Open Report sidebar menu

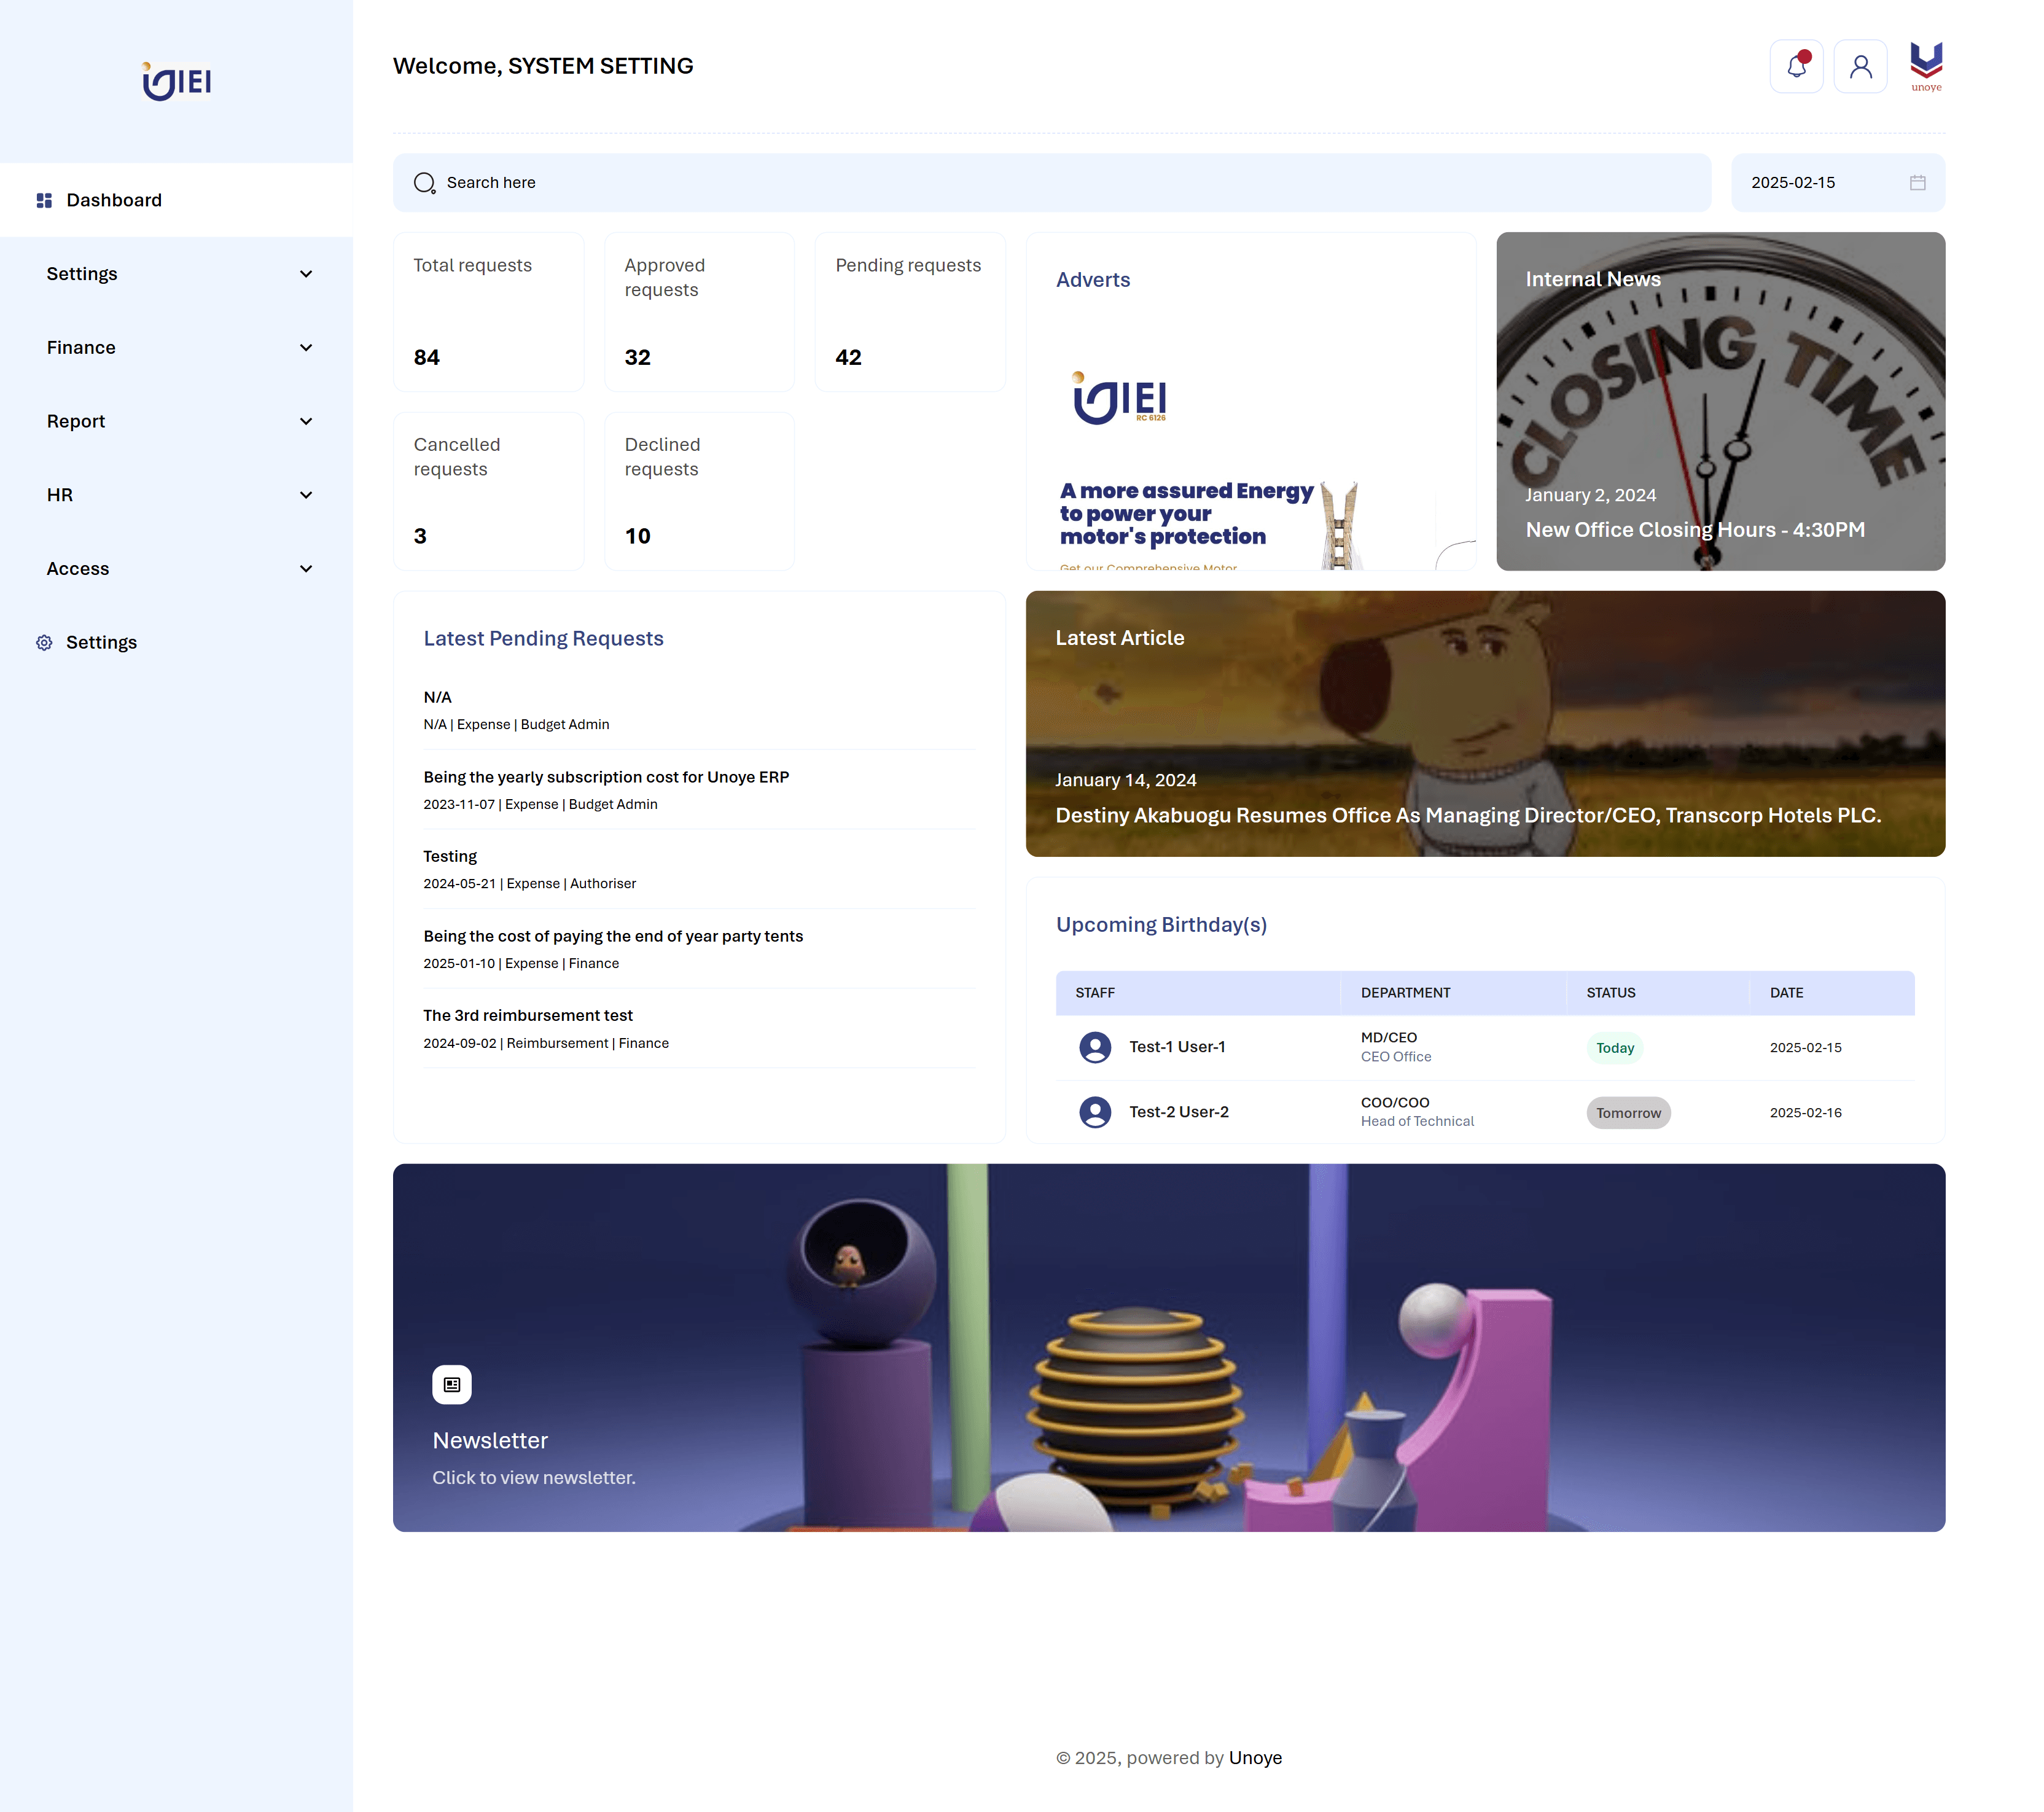coord(176,422)
